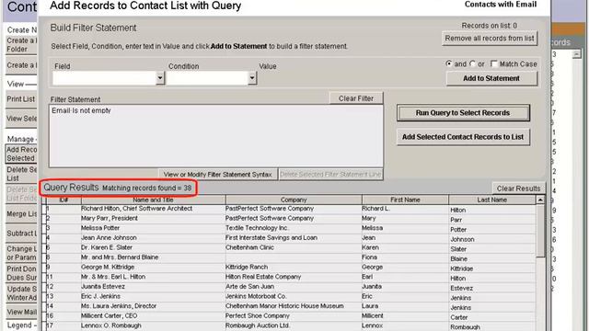Click the Kittridge Ranch company cell
The height and width of the screenshot is (331, 589).
coord(294,268)
